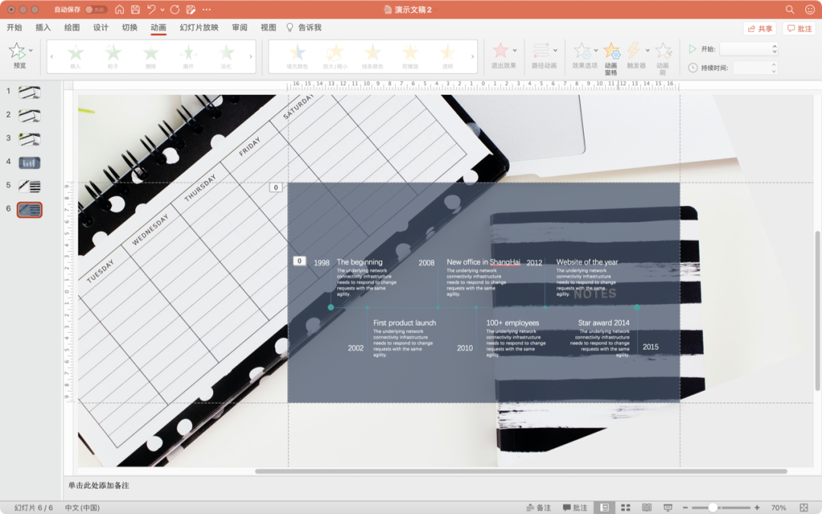
Task: Toggle the 批注 comments button in status bar
Action: [575, 507]
